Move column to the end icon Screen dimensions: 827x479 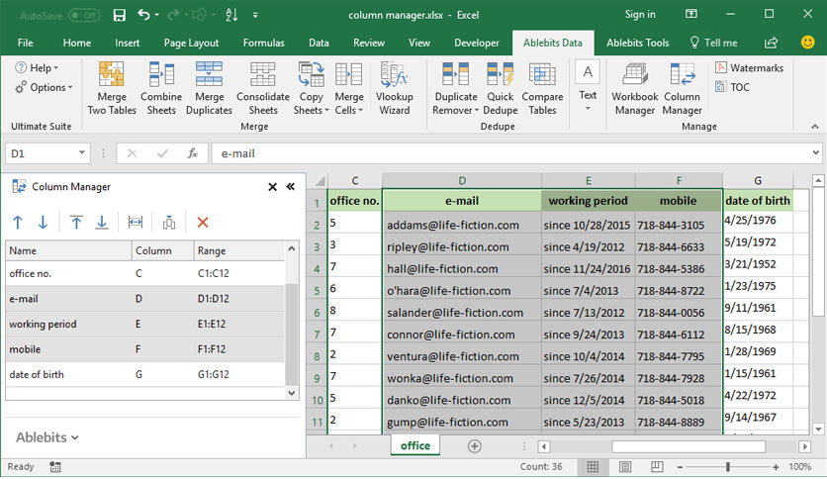[x=102, y=223]
